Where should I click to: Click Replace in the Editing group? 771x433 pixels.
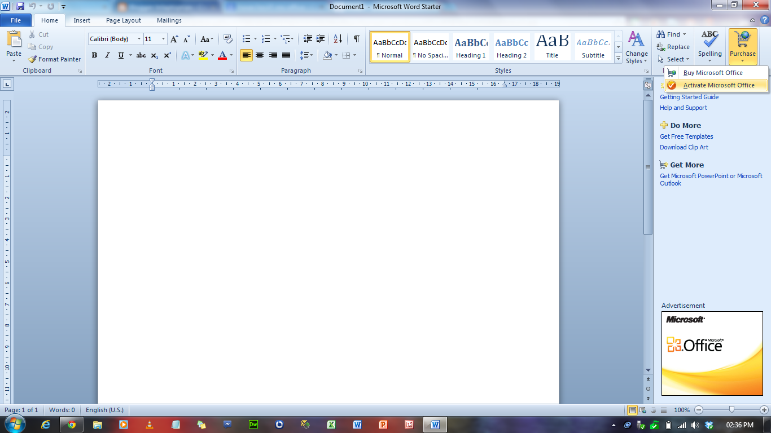[673, 47]
